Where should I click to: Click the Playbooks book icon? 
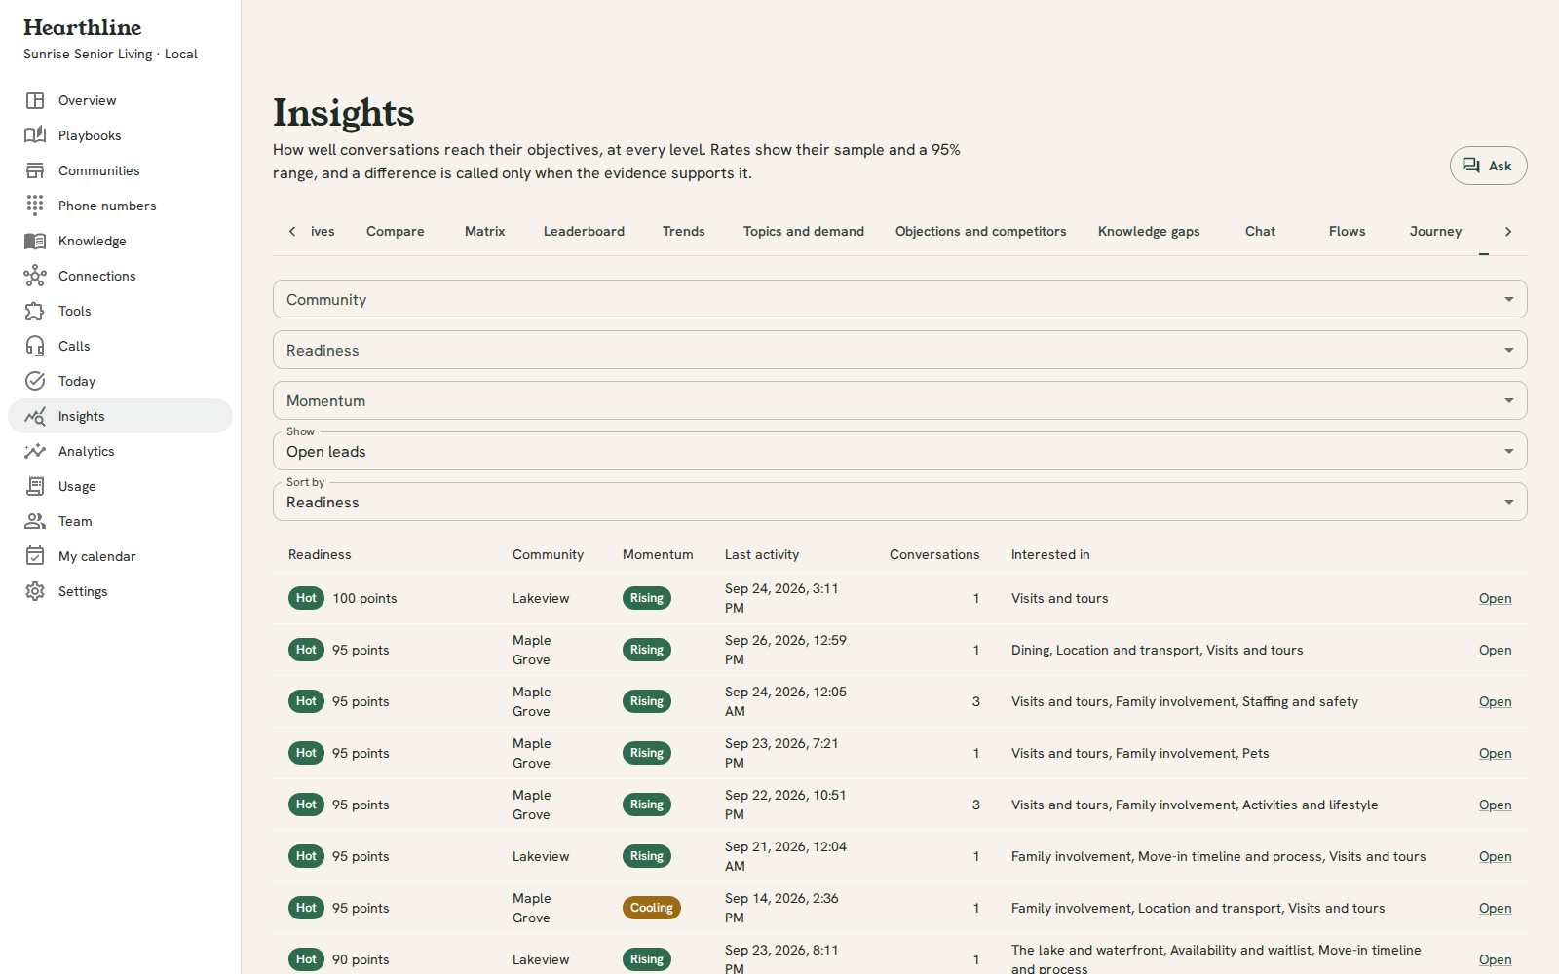(35, 135)
